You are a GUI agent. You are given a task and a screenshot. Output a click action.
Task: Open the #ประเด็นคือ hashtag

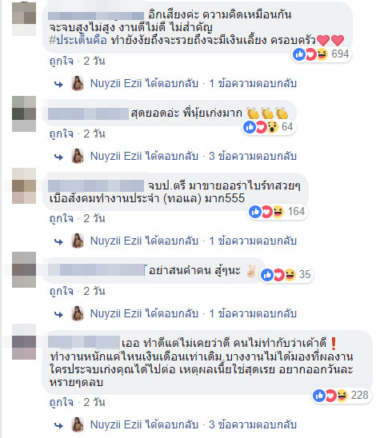(78, 41)
